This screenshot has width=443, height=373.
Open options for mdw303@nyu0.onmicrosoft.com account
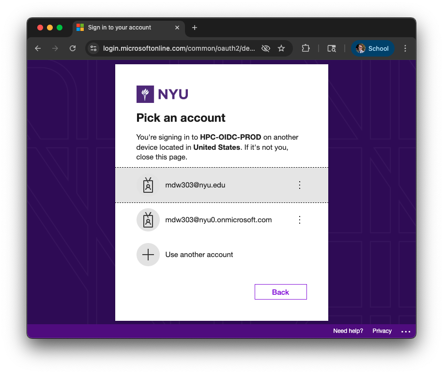pyautogui.click(x=299, y=220)
